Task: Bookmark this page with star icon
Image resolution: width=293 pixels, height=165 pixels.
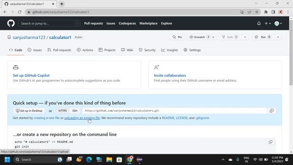Action: [257, 12]
